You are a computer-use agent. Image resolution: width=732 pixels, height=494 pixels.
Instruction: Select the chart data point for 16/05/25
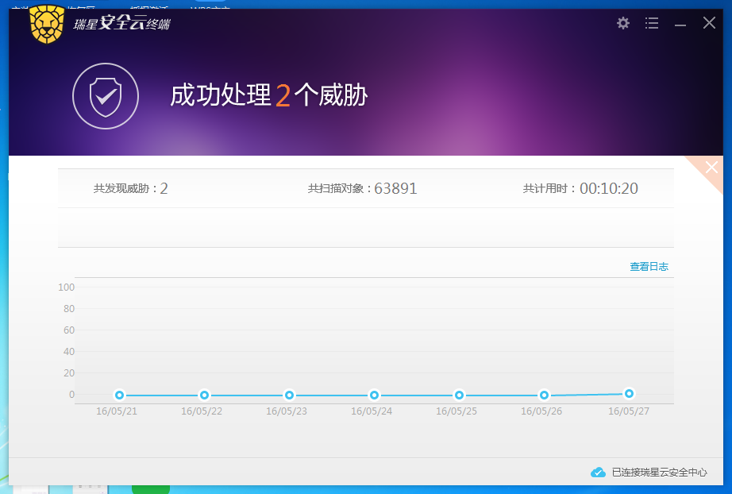459,395
